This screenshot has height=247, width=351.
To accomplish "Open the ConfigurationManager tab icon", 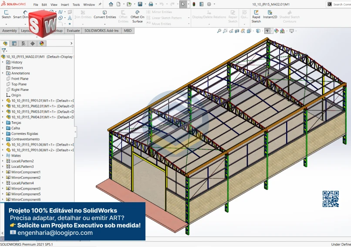I will tap(24, 43).
